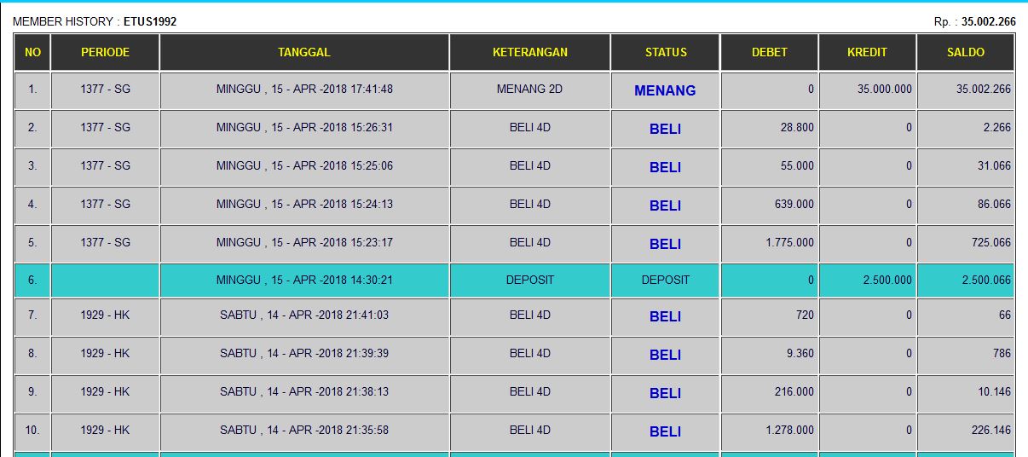Click the 2.500.000 credit value

pyautogui.click(x=888, y=280)
